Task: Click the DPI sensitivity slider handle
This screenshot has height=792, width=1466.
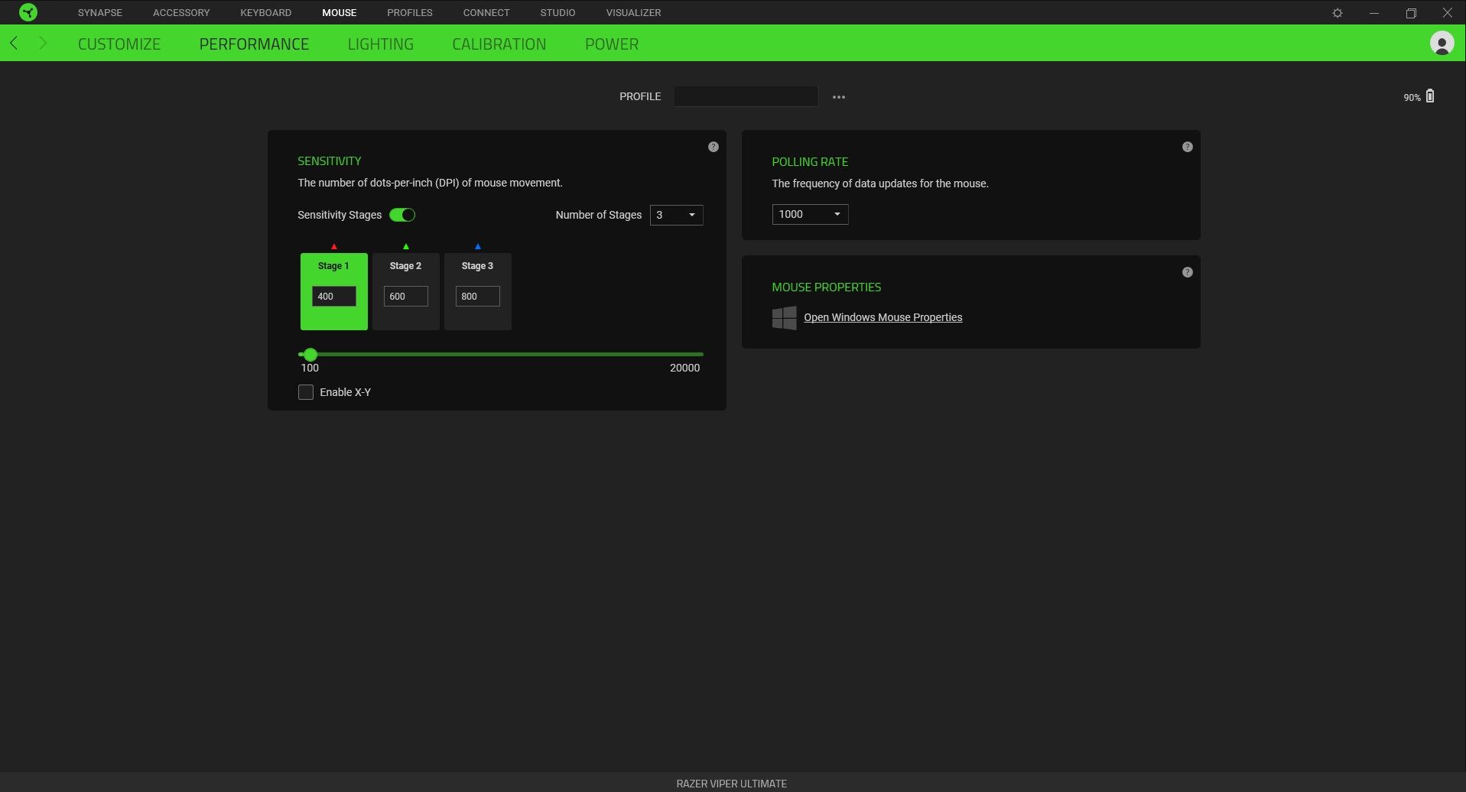Action: [310, 355]
